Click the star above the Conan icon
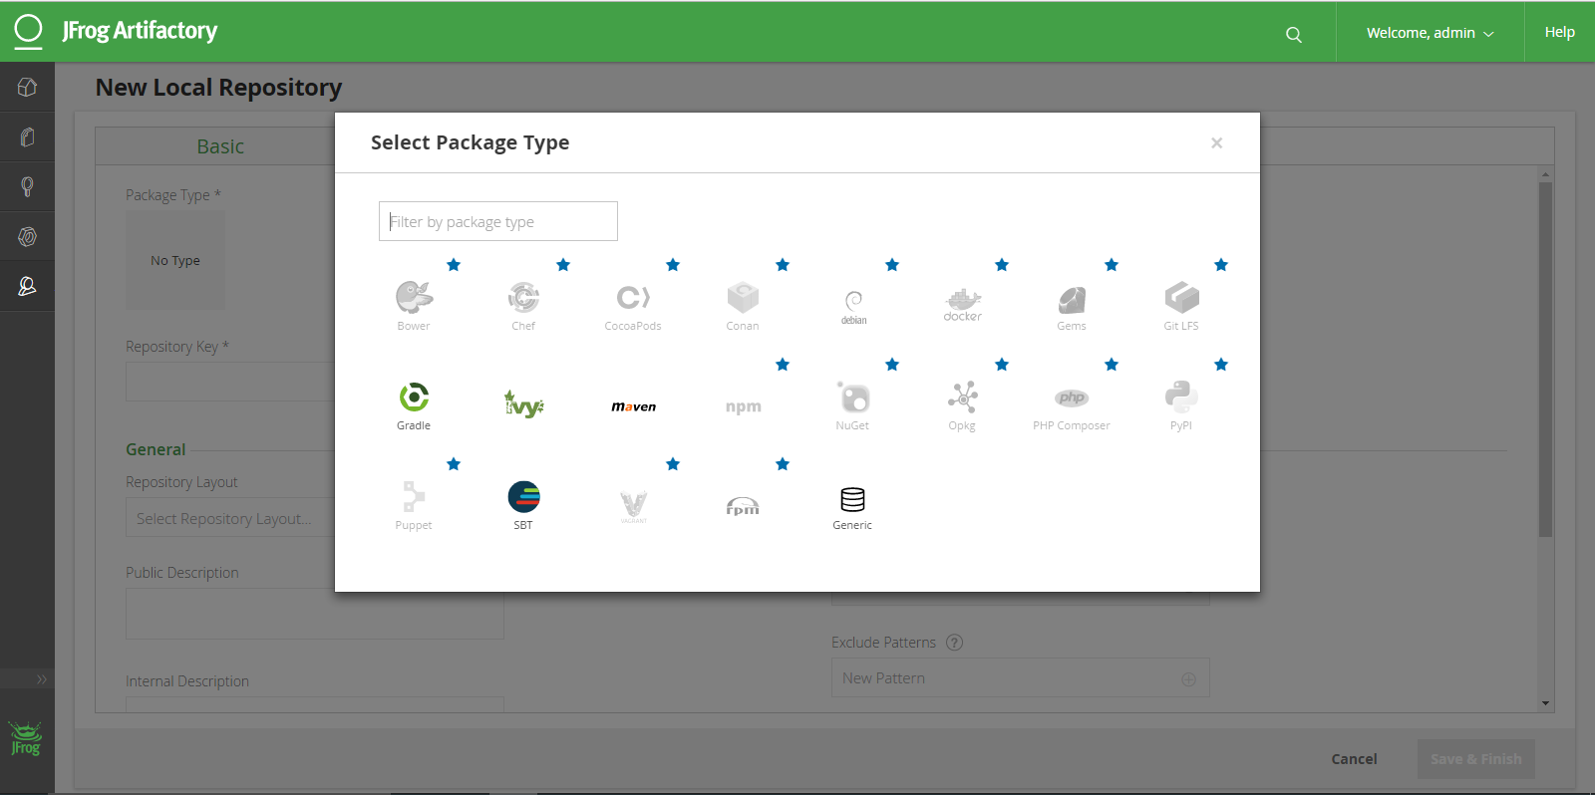Viewport: 1595px width, 795px height. pos(783,265)
